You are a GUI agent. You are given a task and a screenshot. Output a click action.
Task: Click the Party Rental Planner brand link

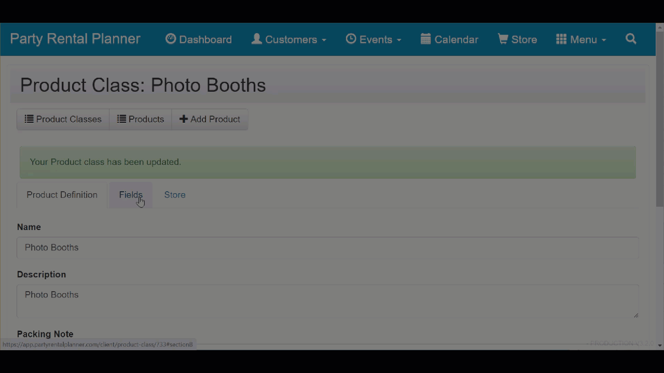[75, 39]
